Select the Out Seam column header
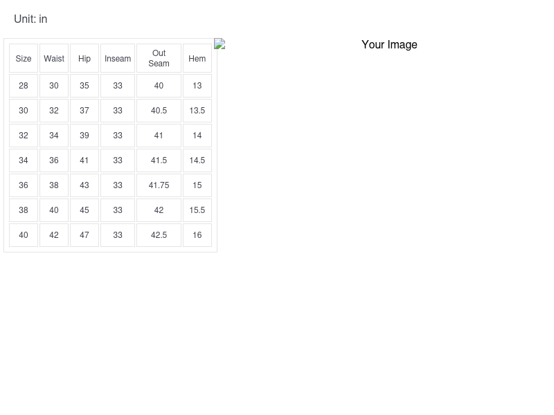 (x=159, y=59)
